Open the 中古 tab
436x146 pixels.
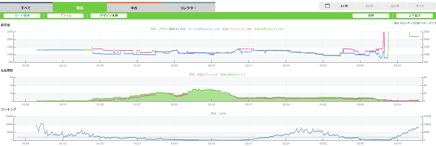(x=134, y=8)
